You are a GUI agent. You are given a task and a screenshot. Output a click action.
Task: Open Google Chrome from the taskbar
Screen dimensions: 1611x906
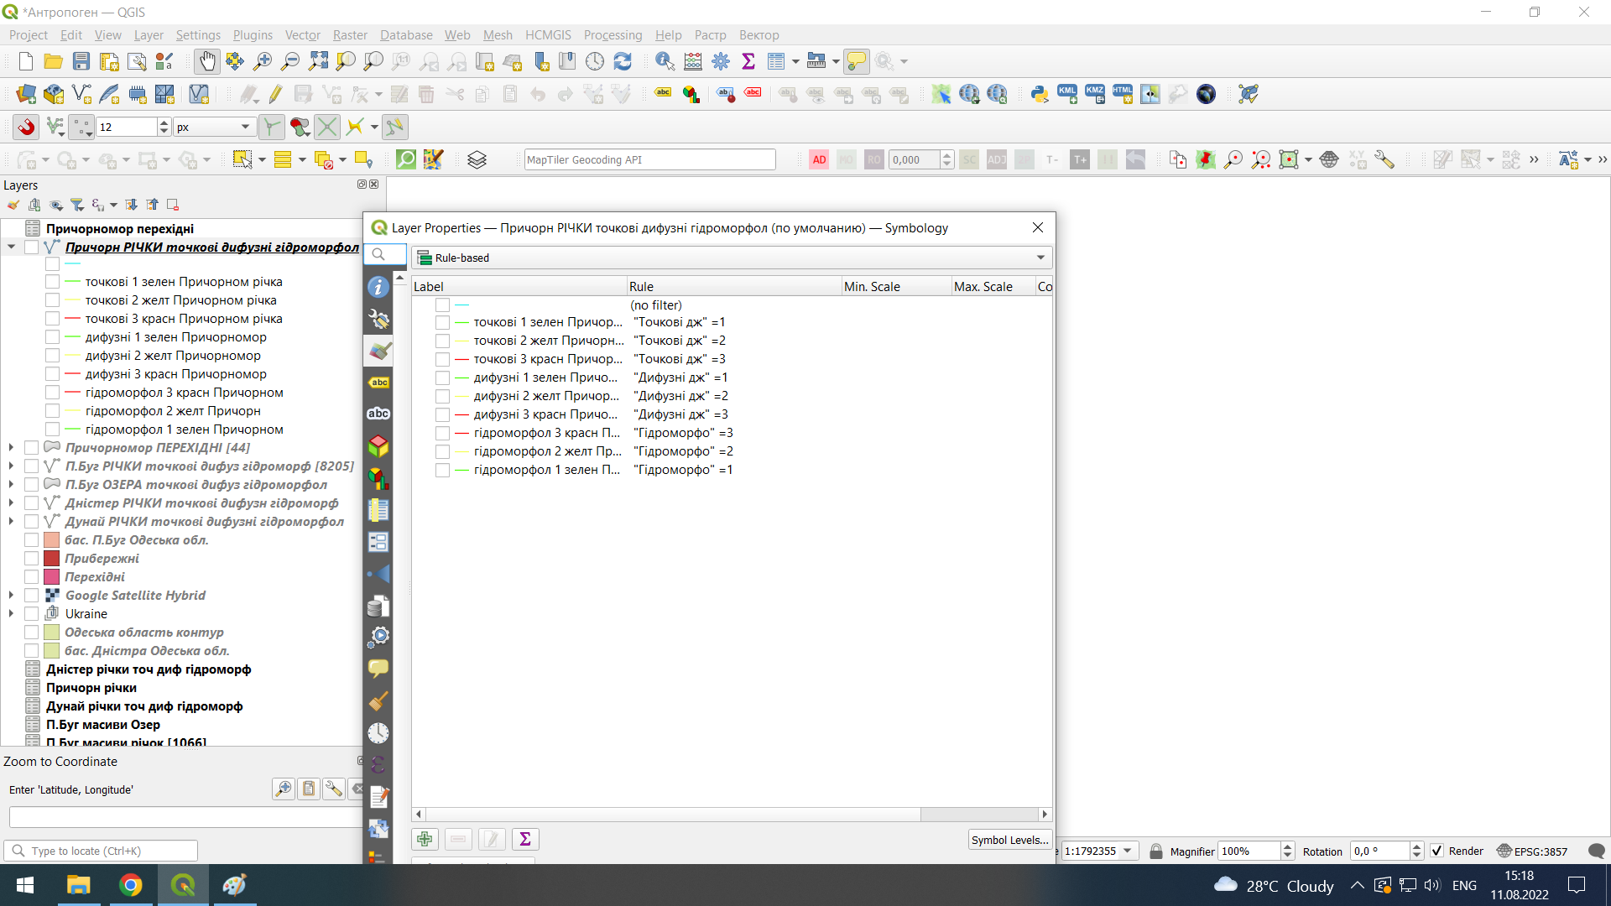click(x=130, y=885)
